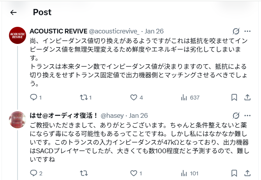This screenshot has height=180, width=261.
Task: Reply to hasey's post
Action: tap(34, 173)
